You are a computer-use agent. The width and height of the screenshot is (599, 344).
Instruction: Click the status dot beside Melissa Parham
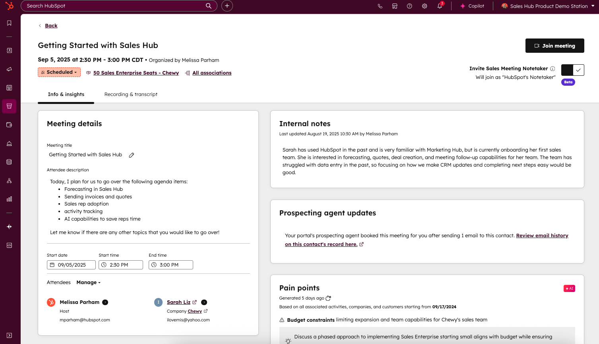[x=105, y=302]
